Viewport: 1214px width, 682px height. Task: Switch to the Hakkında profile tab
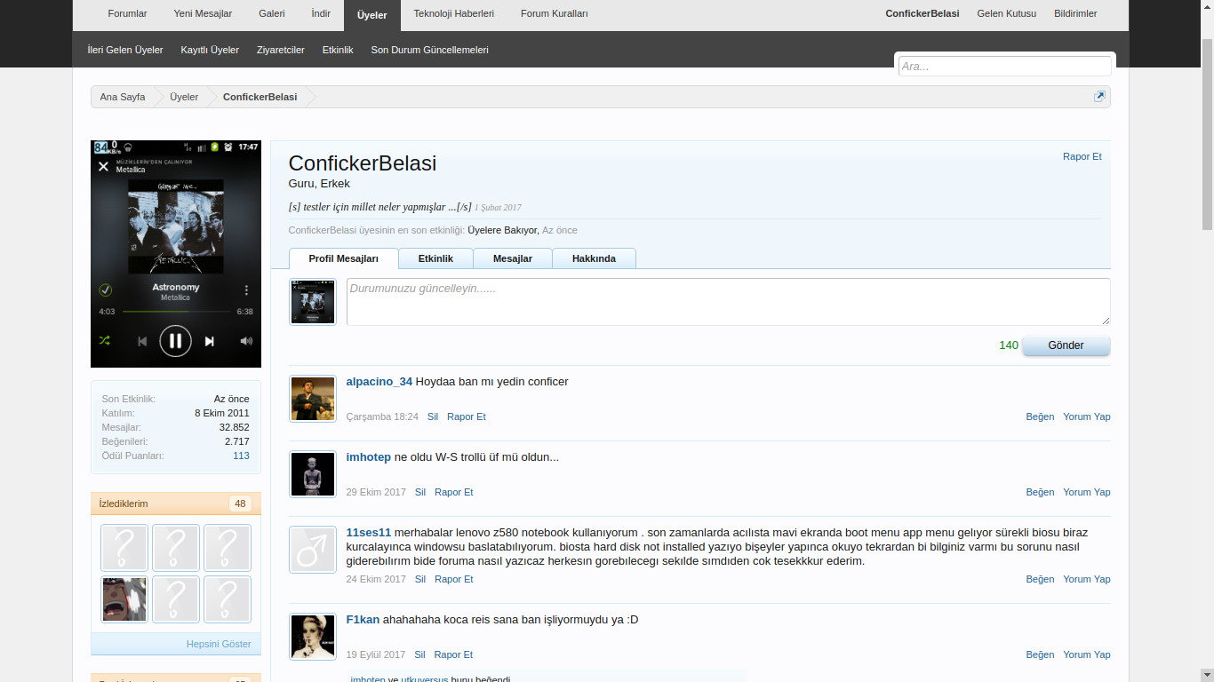point(595,258)
